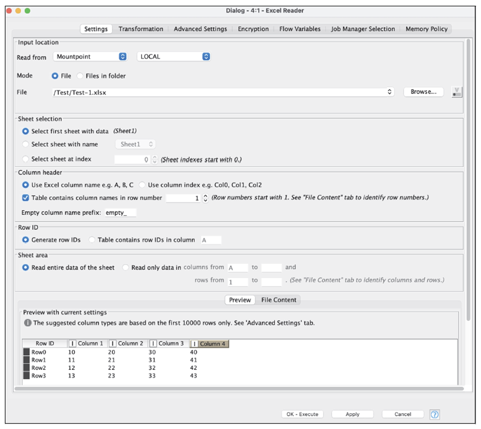
Task: Click the integer type icon on Column 2
Action: click(113, 344)
